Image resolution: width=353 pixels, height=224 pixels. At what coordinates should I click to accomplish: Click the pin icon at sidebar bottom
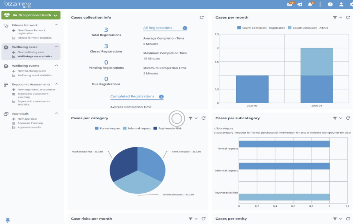[8, 220]
